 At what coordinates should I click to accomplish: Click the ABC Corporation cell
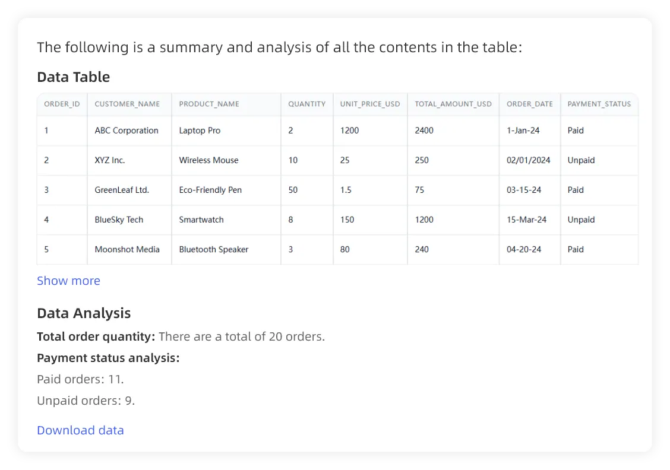(x=127, y=131)
